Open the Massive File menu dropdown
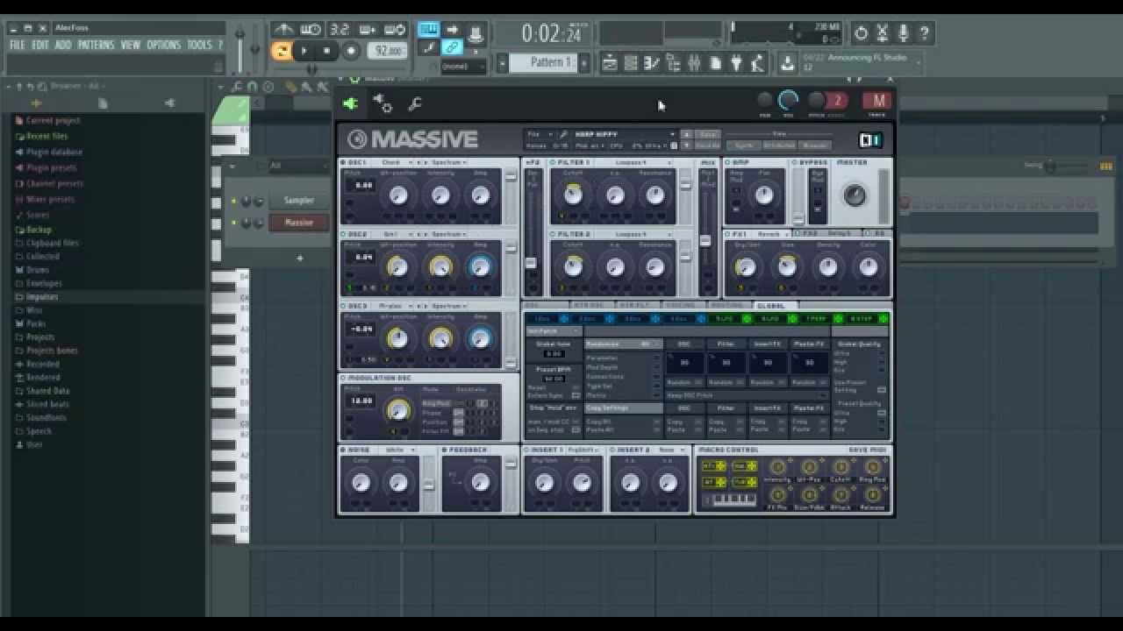 (x=538, y=135)
